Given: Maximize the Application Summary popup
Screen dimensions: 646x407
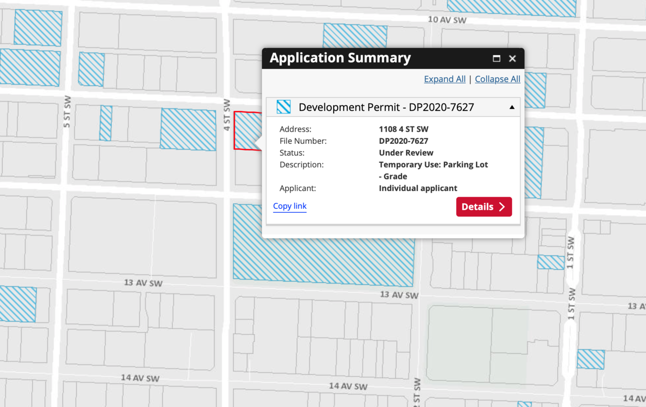Looking at the screenshot, I should (497, 59).
